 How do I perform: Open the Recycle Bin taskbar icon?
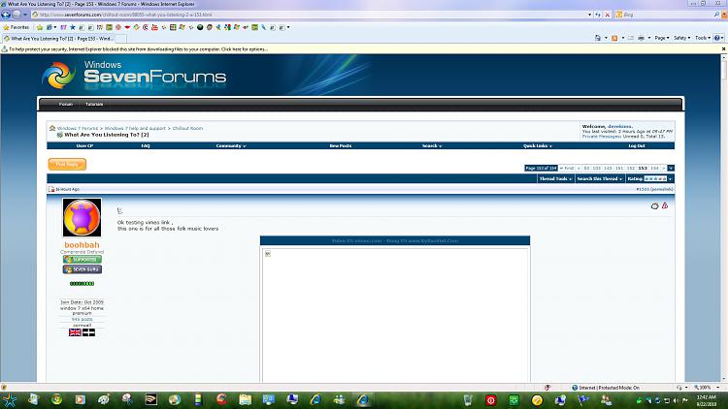pos(468,399)
